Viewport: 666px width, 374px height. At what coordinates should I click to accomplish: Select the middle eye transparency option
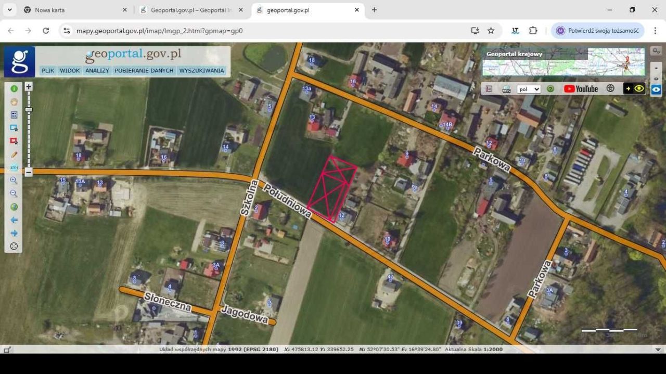tap(656, 79)
